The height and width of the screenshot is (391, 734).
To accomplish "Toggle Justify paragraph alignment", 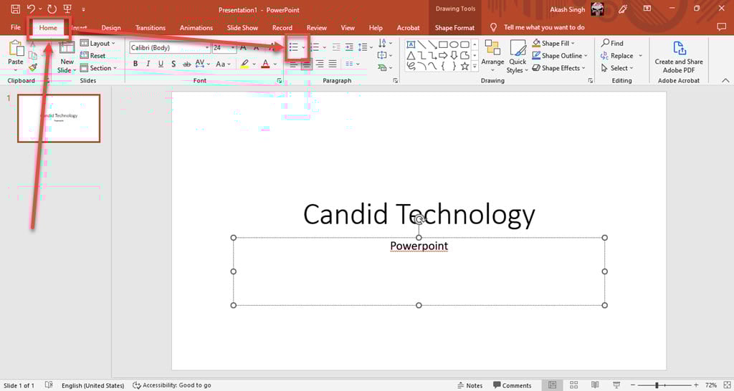I will coord(333,64).
